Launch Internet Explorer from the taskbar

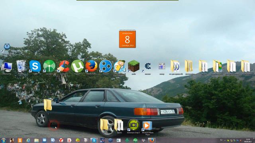[x=28, y=140]
